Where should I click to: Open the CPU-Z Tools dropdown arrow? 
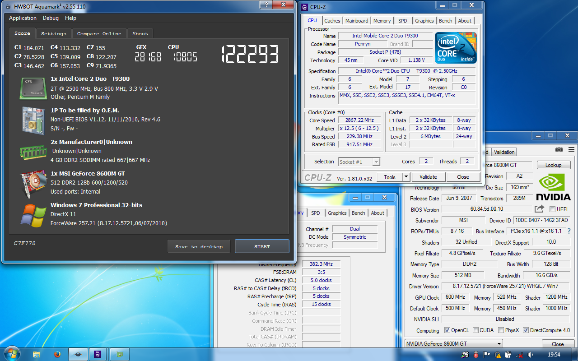click(x=406, y=177)
